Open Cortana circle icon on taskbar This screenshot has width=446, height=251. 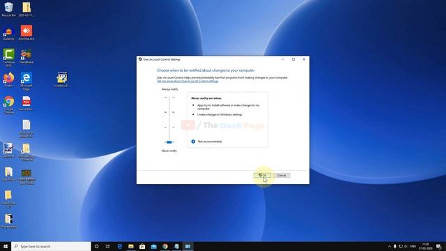click(x=96, y=246)
